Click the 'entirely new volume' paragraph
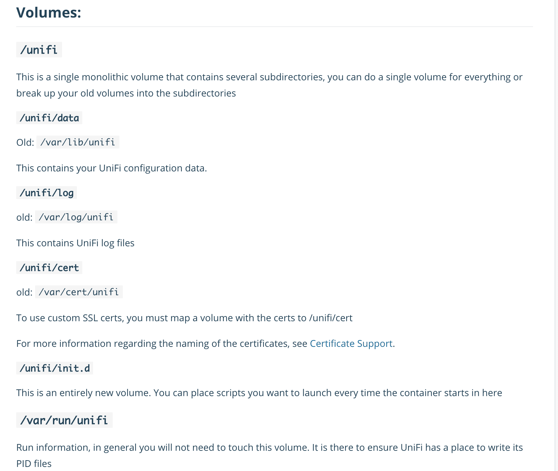Screen dimensions: 558x471 [259, 393]
